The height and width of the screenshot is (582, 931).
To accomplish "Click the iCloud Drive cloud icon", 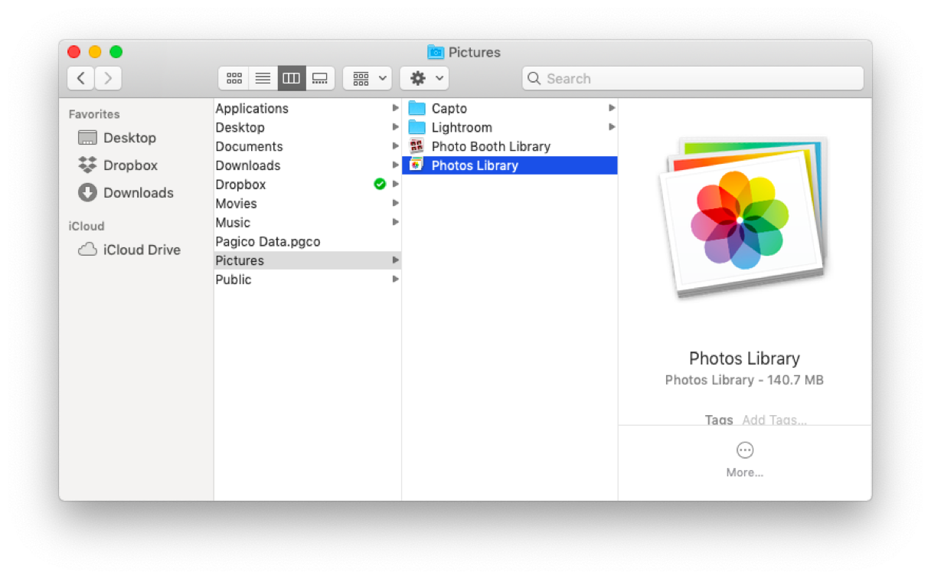I will tap(88, 250).
